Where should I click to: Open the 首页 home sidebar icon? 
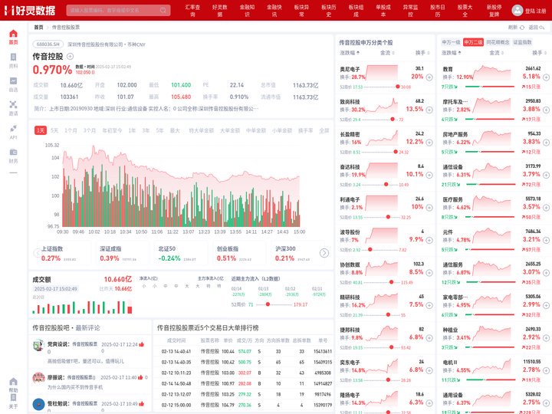[x=13, y=37]
